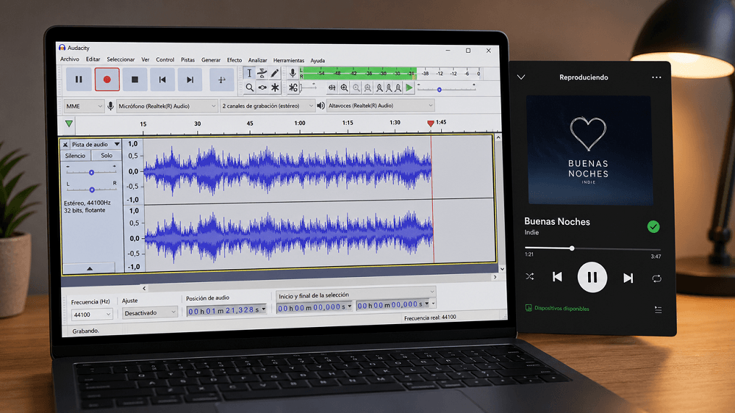Click the red Record button
This screenshot has width=735, height=413.
(x=107, y=79)
